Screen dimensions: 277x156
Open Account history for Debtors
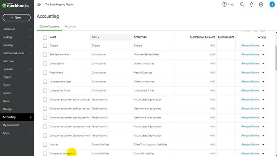click(250, 45)
